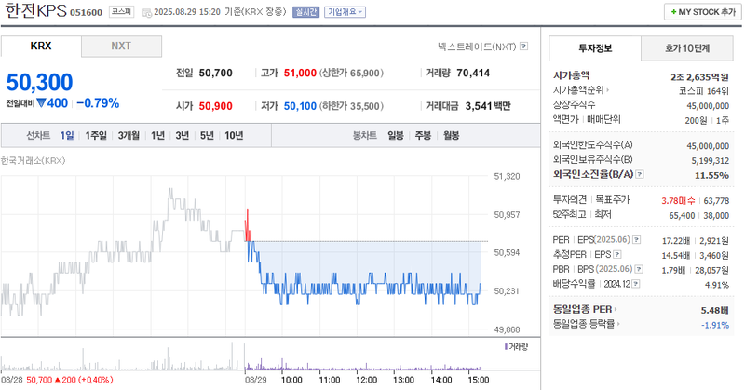The image size is (745, 390).
Task: Click the 3.78매수 investment opinion
Action: point(678,201)
